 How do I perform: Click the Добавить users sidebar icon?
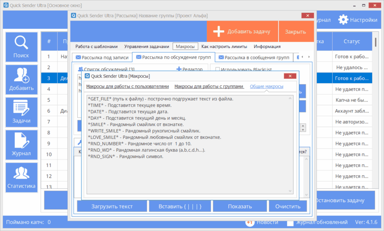pos(21,79)
